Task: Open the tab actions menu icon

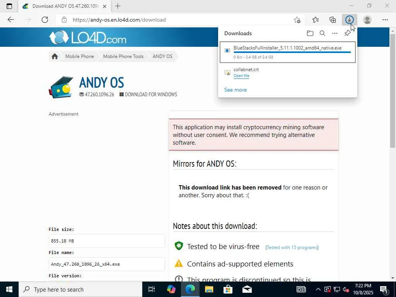Action: point(9,6)
